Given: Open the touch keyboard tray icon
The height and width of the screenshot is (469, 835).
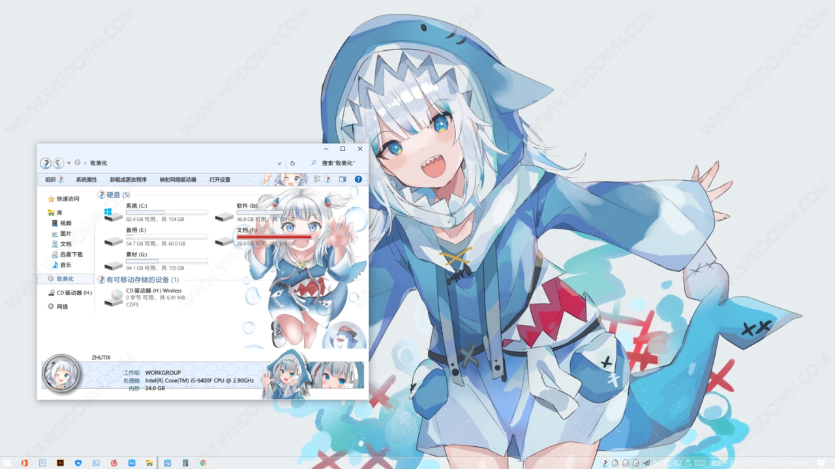Looking at the screenshot, I should (x=699, y=463).
